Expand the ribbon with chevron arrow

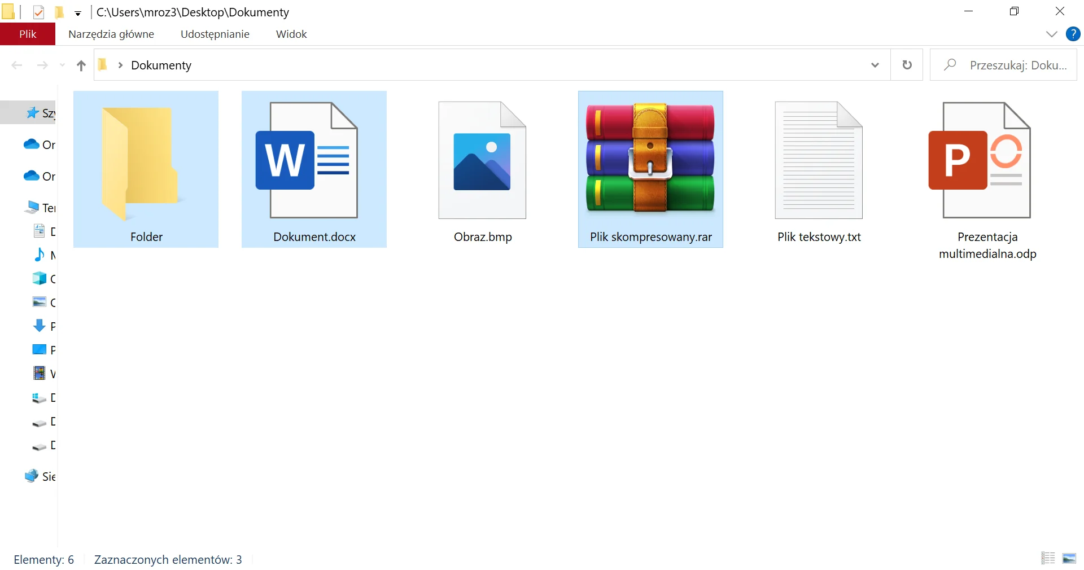coord(1051,34)
